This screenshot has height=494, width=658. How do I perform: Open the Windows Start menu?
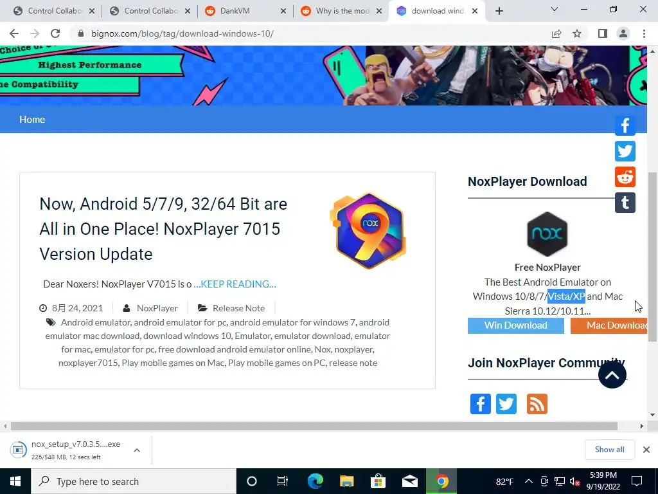click(x=15, y=481)
